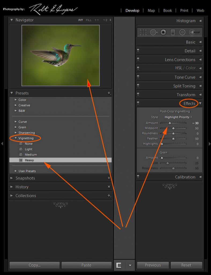Apply the Medium vignetting preset
Screen dimensions: 211x275
coord(31,155)
